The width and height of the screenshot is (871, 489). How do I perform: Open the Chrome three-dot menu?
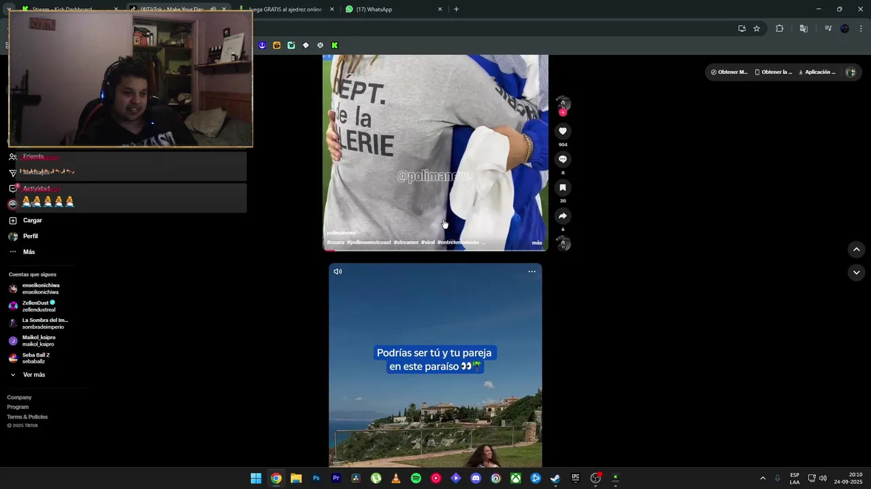click(x=861, y=29)
